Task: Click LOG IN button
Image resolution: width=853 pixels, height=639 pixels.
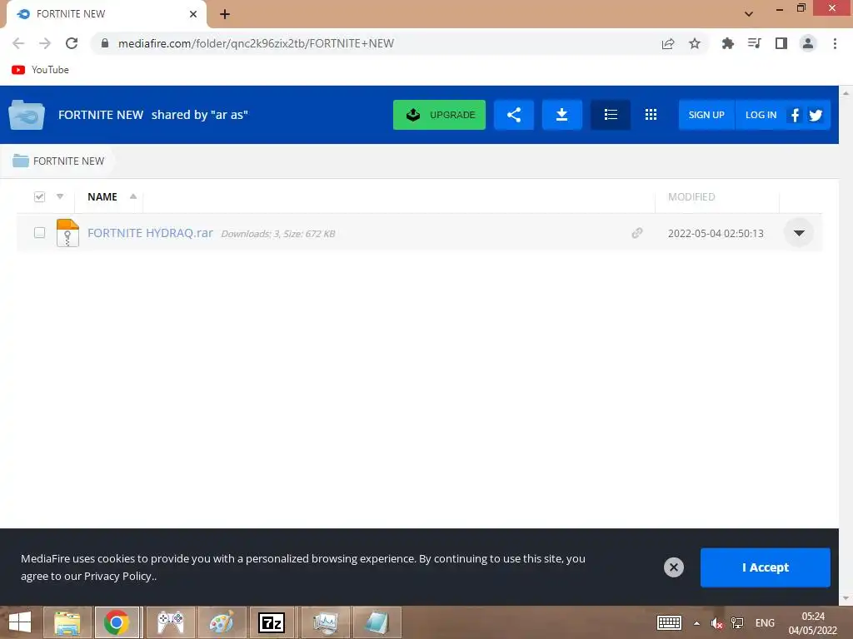Action: [x=761, y=115]
